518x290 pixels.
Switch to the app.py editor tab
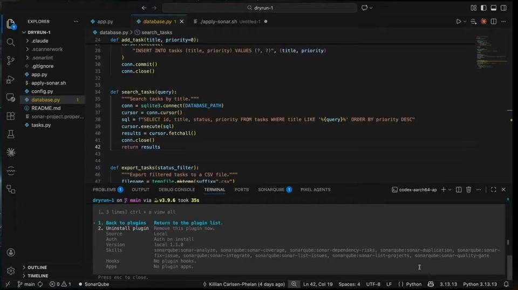(x=105, y=22)
